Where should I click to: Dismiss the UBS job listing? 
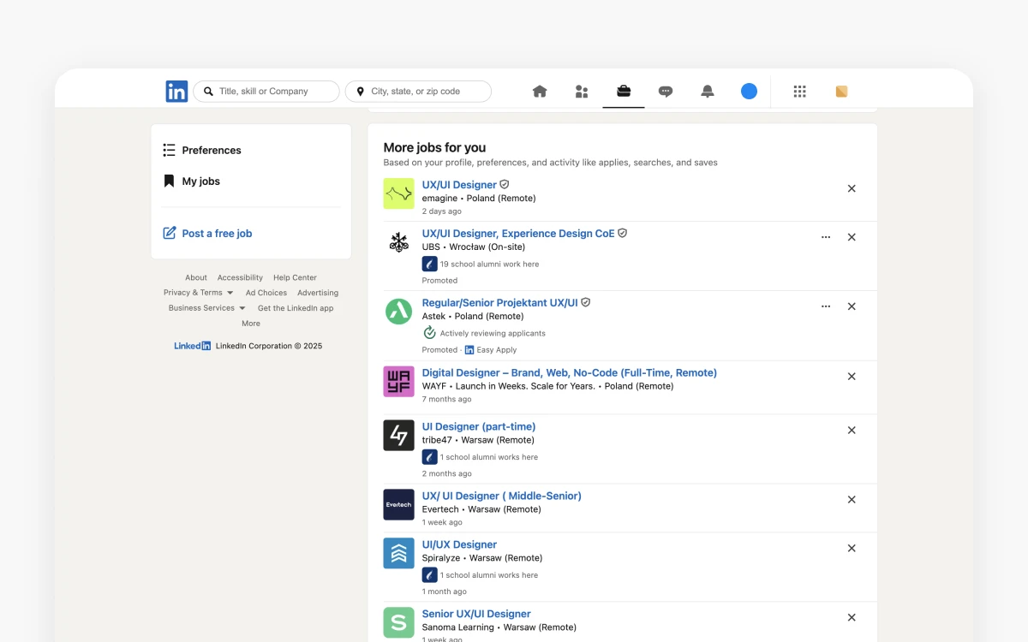tap(852, 237)
